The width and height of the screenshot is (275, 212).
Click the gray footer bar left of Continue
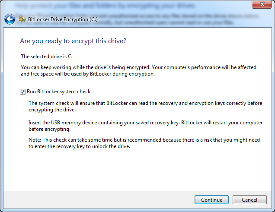pyautogui.click(x=95, y=200)
